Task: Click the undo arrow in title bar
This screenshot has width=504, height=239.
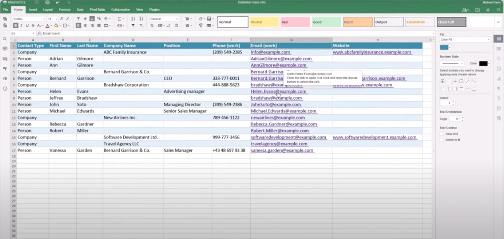Action: point(58,3)
